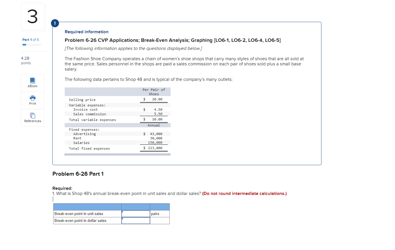Select the pairs unit label cell
395x250 pixels.
click(x=159, y=214)
